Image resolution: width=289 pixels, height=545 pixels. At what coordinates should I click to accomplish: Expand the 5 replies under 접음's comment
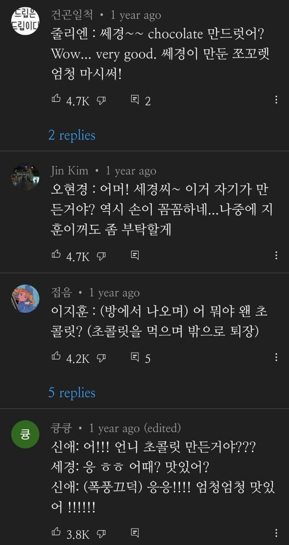pyautogui.click(x=72, y=393)
